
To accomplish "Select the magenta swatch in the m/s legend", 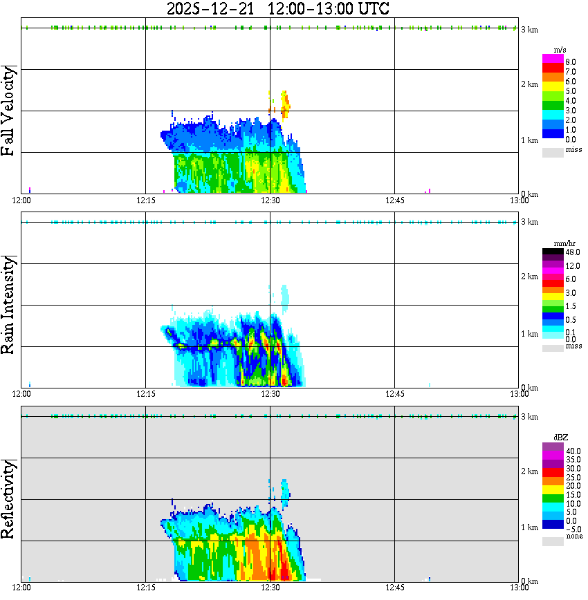I will pyautogui.click(x=553, y=59).
